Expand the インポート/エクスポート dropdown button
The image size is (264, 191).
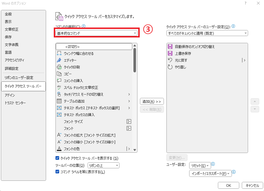coord(211,173)
